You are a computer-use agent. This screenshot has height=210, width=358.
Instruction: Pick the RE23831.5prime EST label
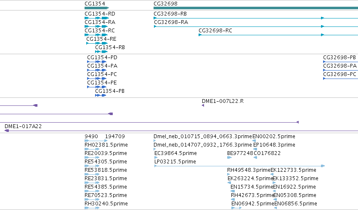(106, 178)
